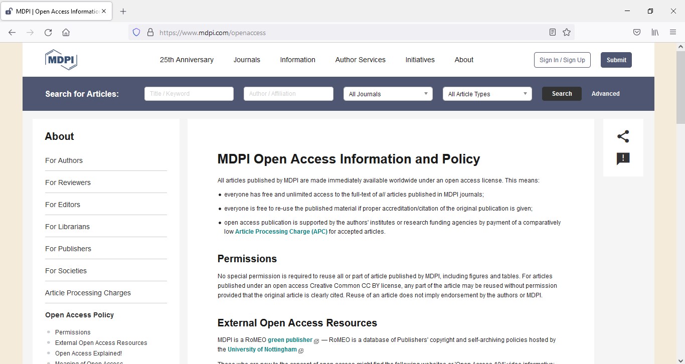This screenshot has height=364, width=685.
Task: Click the About sidebar heading
Action: coord(59,136)
